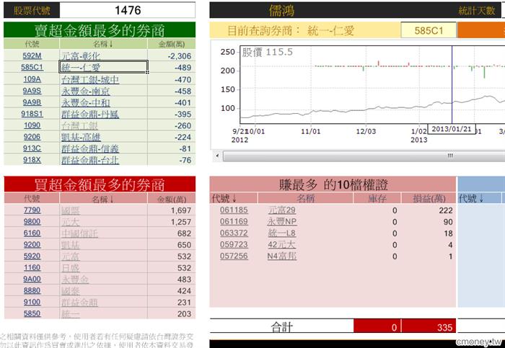Image resolution: width=505 pixels, height=348 pixels.
Task: Open warrant name 統一L8
Action: pos(282,233)
